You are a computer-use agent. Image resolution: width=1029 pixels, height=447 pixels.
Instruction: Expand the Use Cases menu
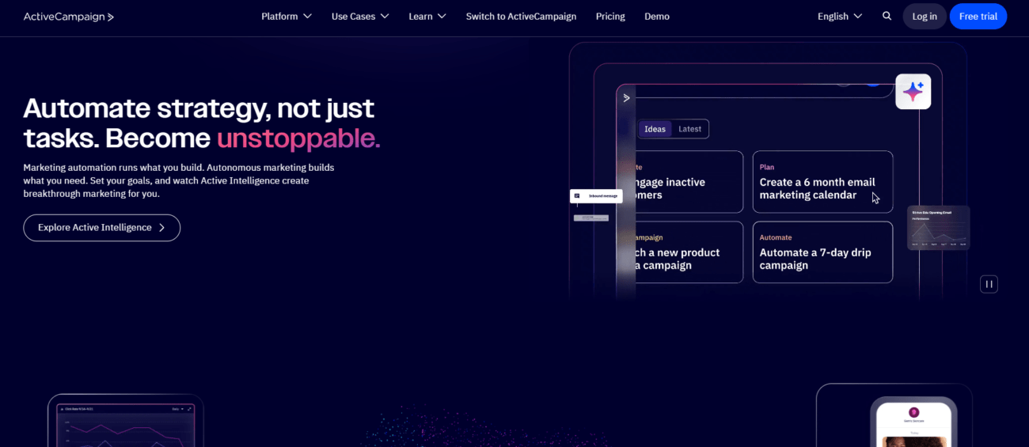[360, 17]
